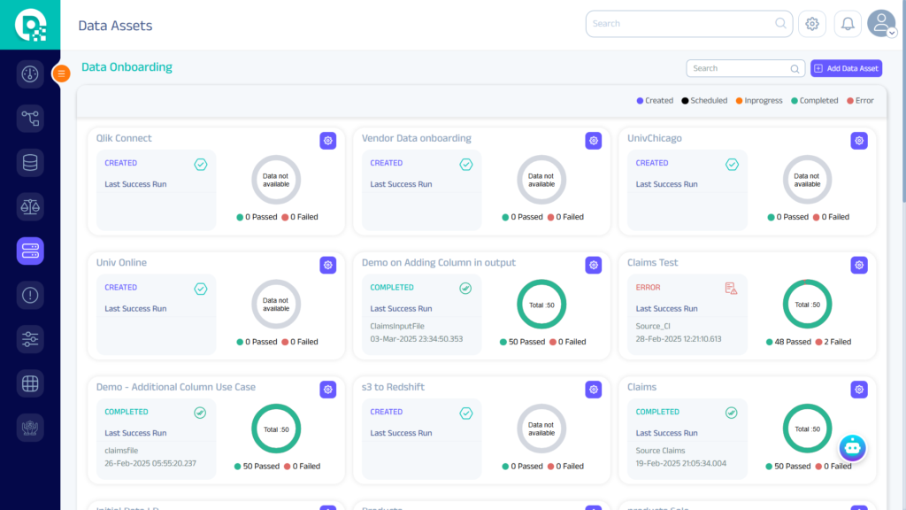Image resolution: width=906 pixels, height=510 pixels.
Task: Filter by the Completed status legend
Action: pos(814,101)
